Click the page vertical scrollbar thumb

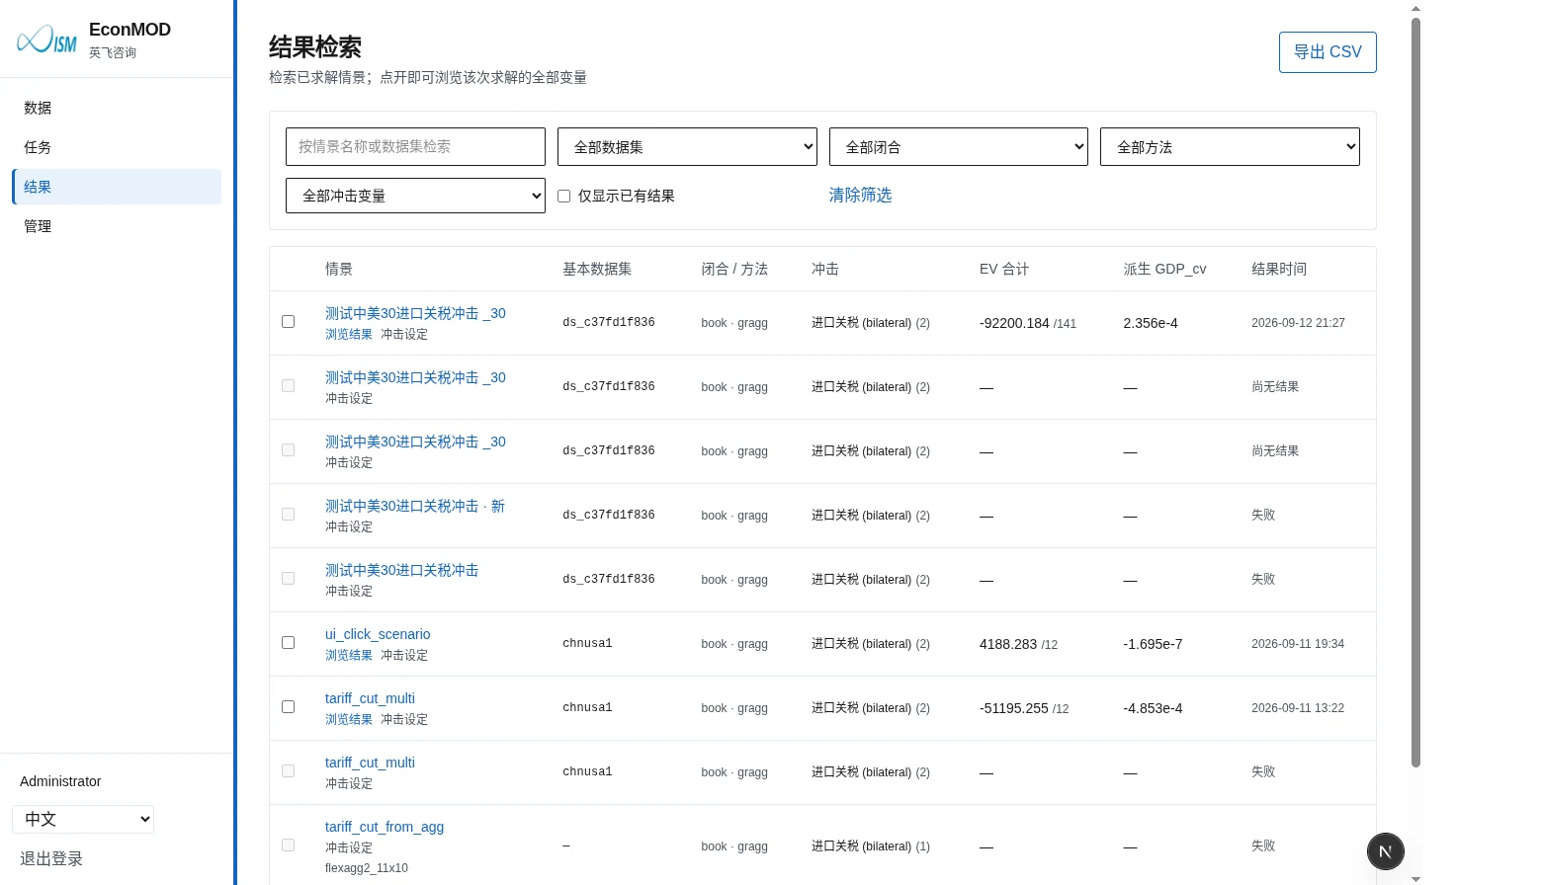[x=1415, y=392]
